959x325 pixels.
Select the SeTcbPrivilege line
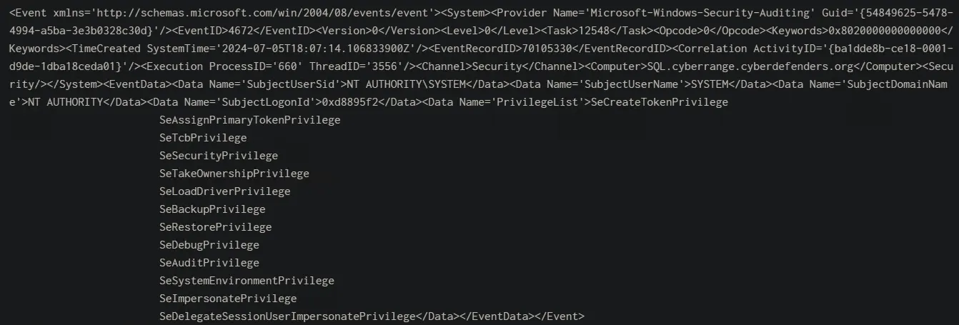click(203, 138)
